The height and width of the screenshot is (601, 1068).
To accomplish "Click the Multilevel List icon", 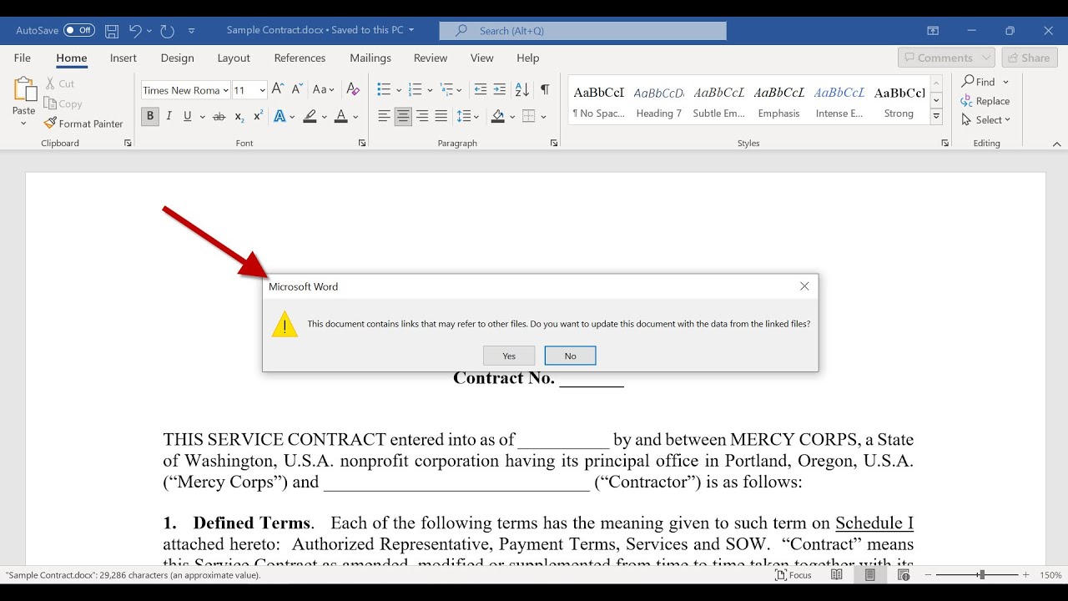I will [x=447, y=89].
